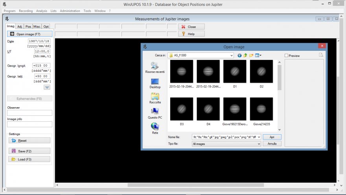Switch to the Adj. tab
Viewport: 346px width, 195px height.
[x=20, y=26]
